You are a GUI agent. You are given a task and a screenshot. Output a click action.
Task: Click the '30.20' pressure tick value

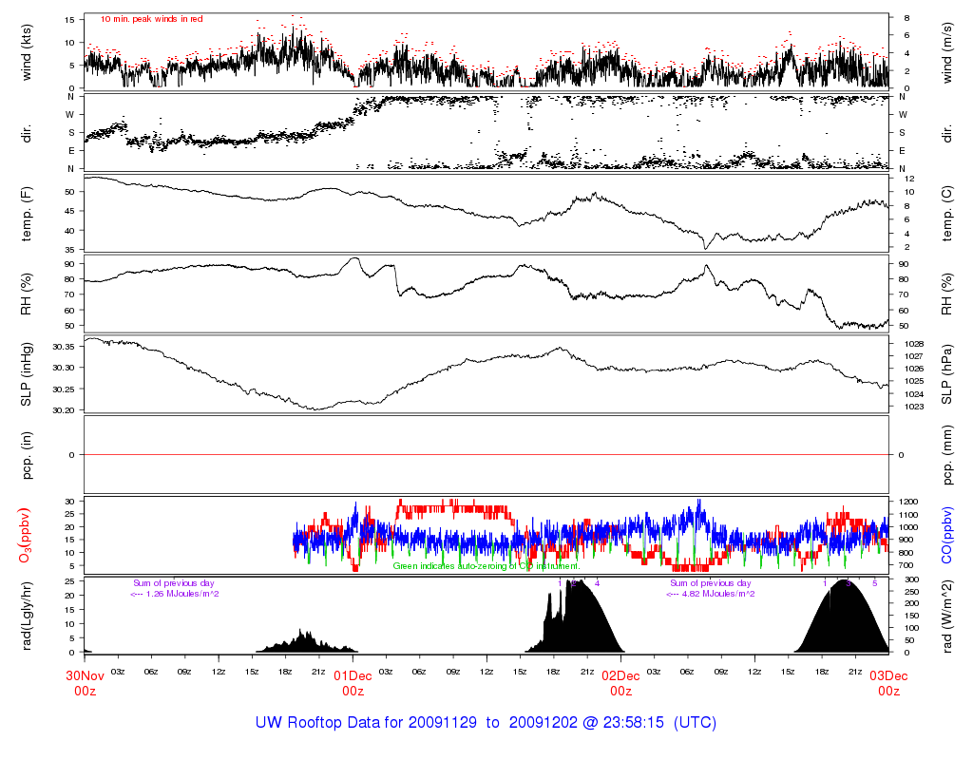[64, 410]
